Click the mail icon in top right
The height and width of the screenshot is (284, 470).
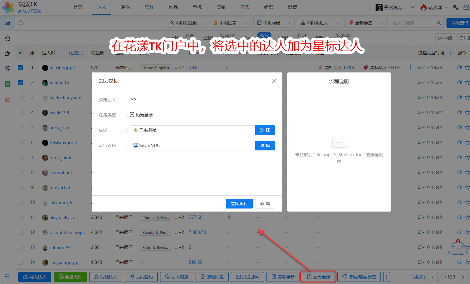click(466, 8)
